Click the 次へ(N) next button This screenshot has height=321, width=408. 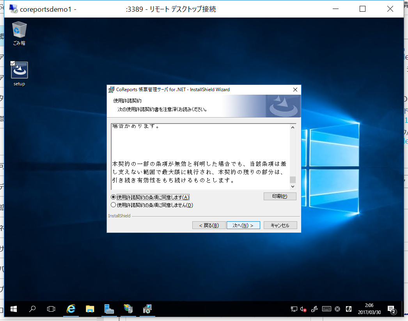[x=243, y=225]
